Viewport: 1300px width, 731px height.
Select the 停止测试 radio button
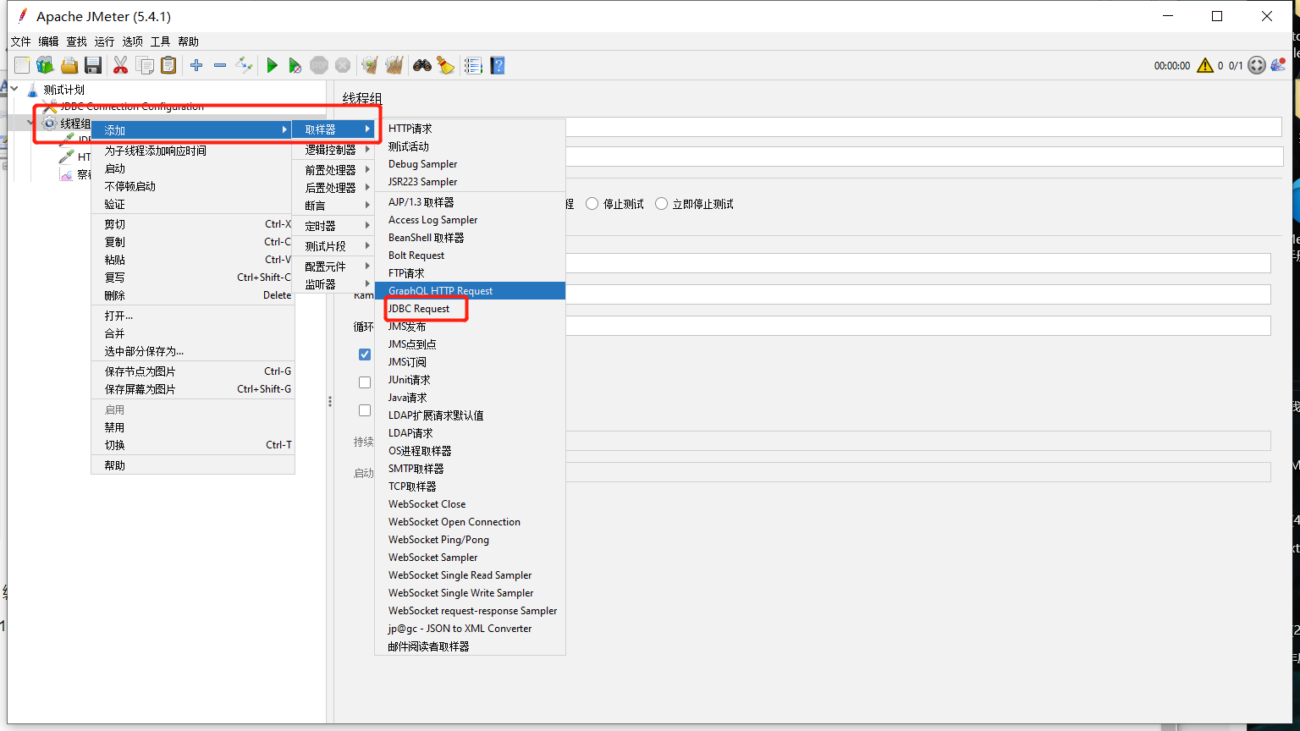[x=592, y=204]
